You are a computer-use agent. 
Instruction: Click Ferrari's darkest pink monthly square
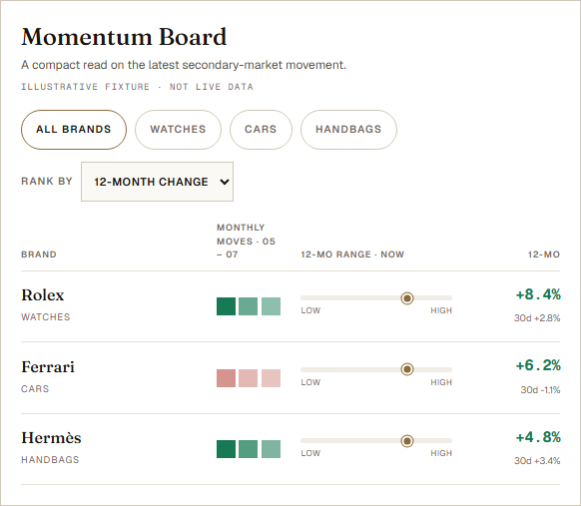[x=226, y=378]
